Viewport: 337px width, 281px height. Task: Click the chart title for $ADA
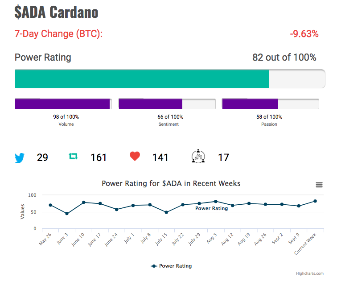(171, 183)
